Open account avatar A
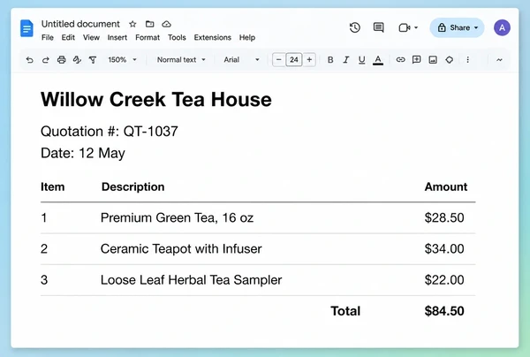This screenshot has height=357, width=530. tap(502, 27)
